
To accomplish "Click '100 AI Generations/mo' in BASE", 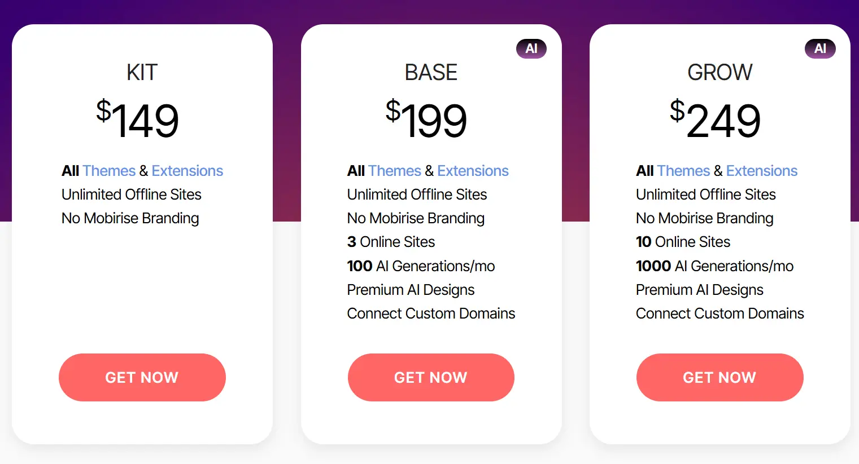I will tap(421, 266).
